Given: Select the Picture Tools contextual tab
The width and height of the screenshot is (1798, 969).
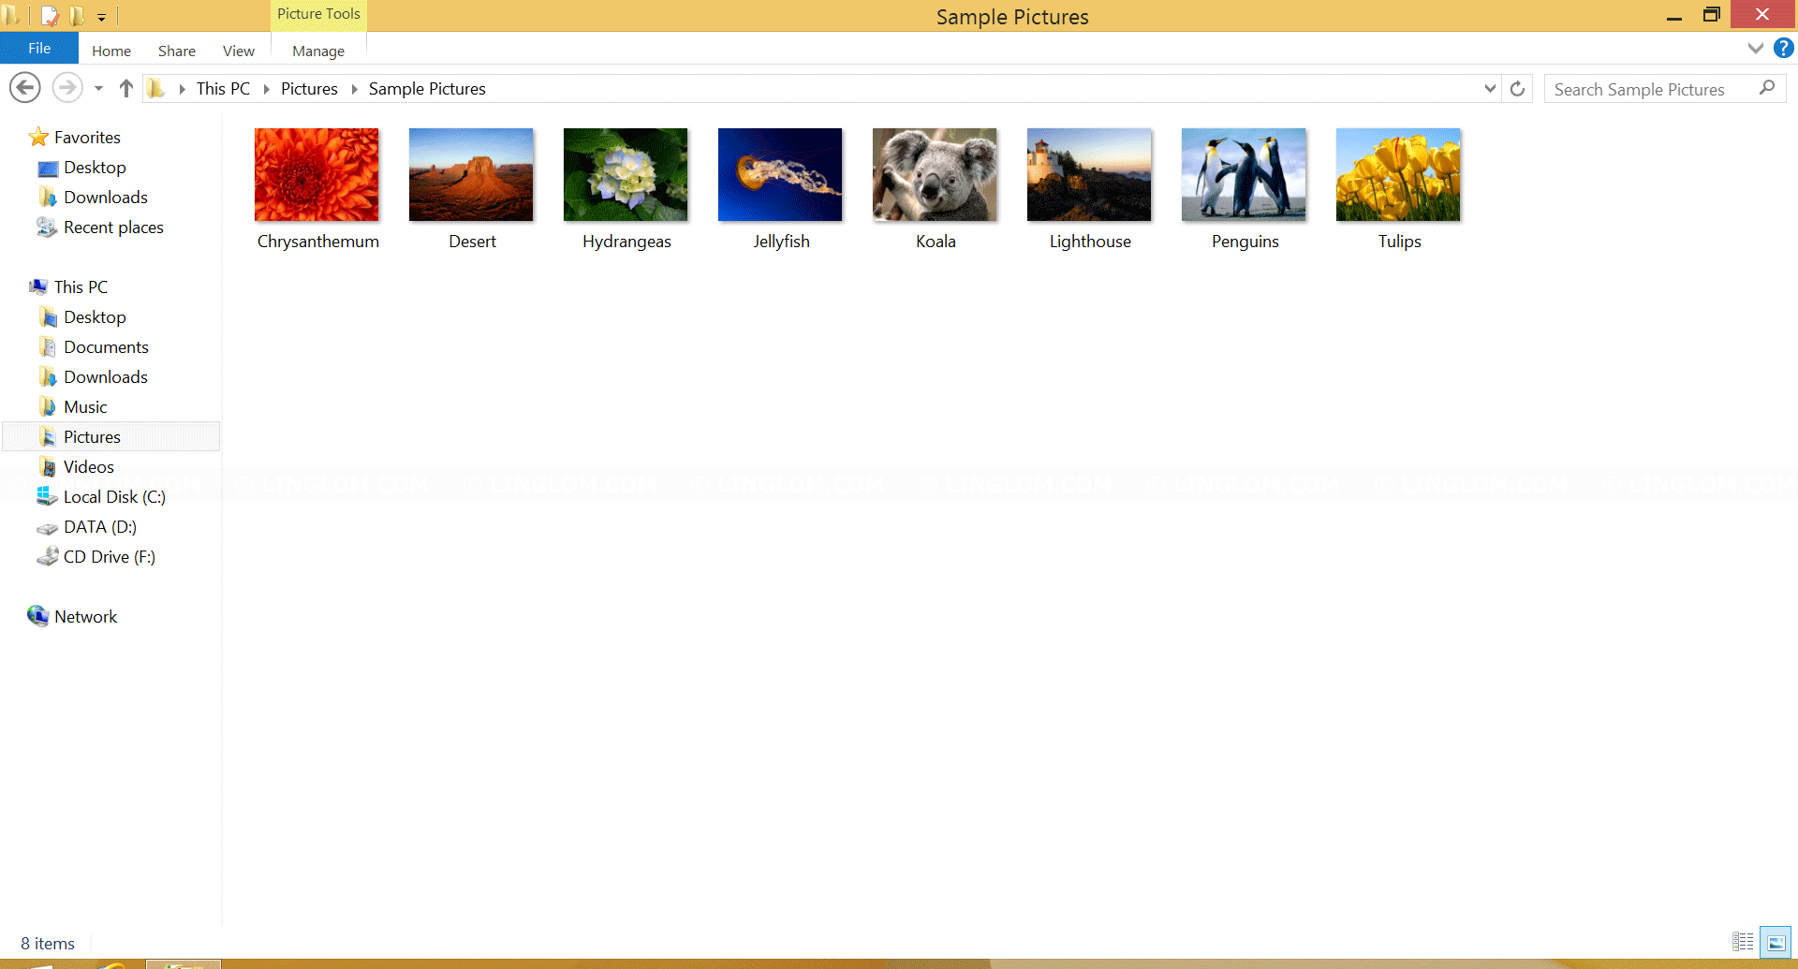Looking at the screenshot, I should click(x=318, y=14).
